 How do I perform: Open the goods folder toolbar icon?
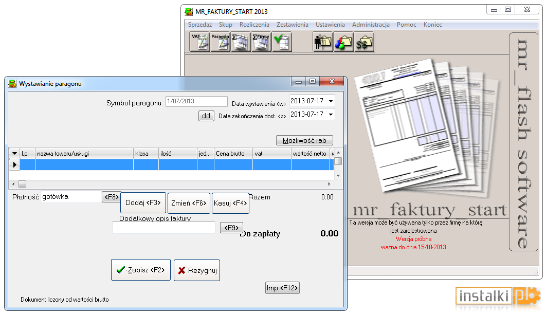click(x=343, y=42)
